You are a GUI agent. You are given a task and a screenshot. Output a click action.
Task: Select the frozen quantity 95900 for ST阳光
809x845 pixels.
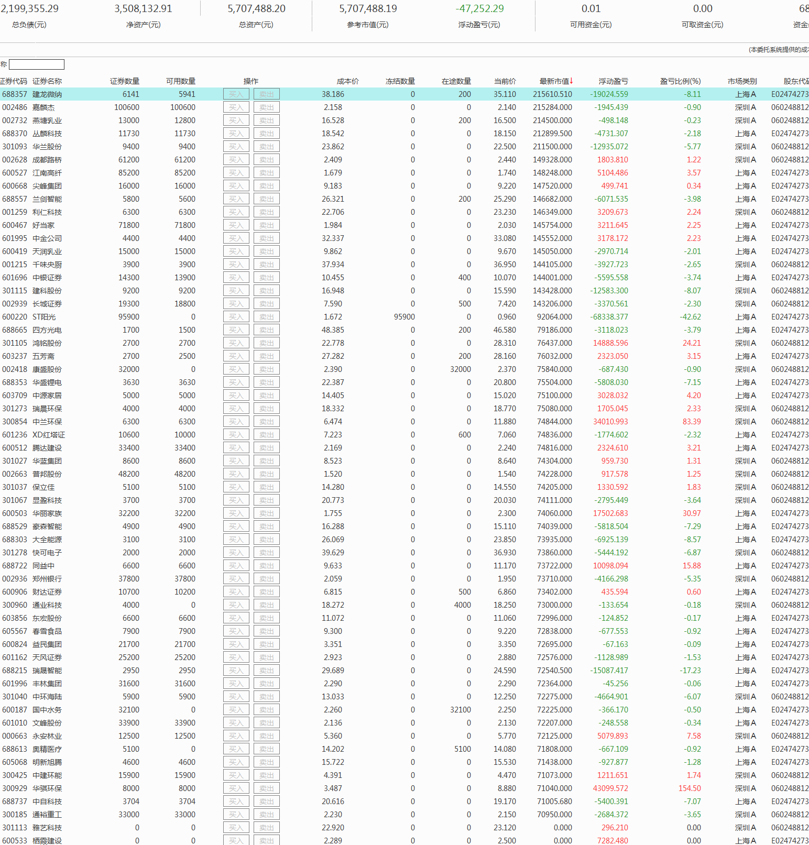click(x=404, y=317)
